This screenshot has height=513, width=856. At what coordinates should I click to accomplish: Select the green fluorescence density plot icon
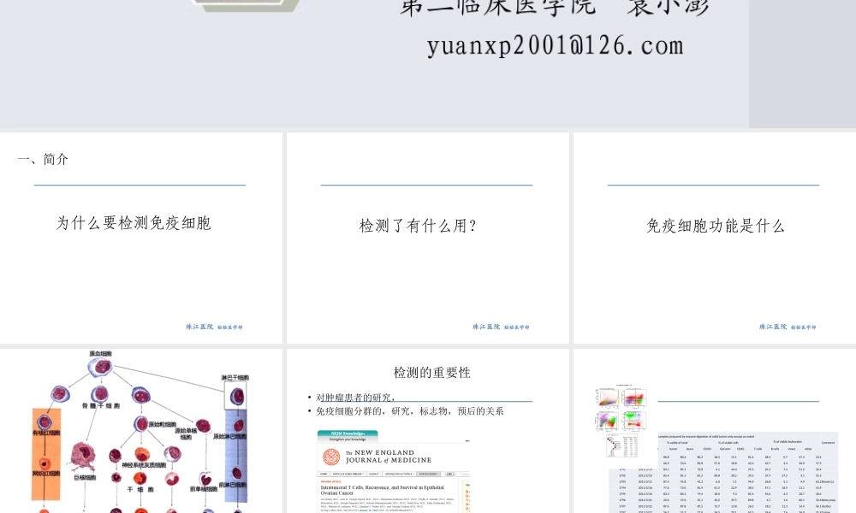click(635, 418)
